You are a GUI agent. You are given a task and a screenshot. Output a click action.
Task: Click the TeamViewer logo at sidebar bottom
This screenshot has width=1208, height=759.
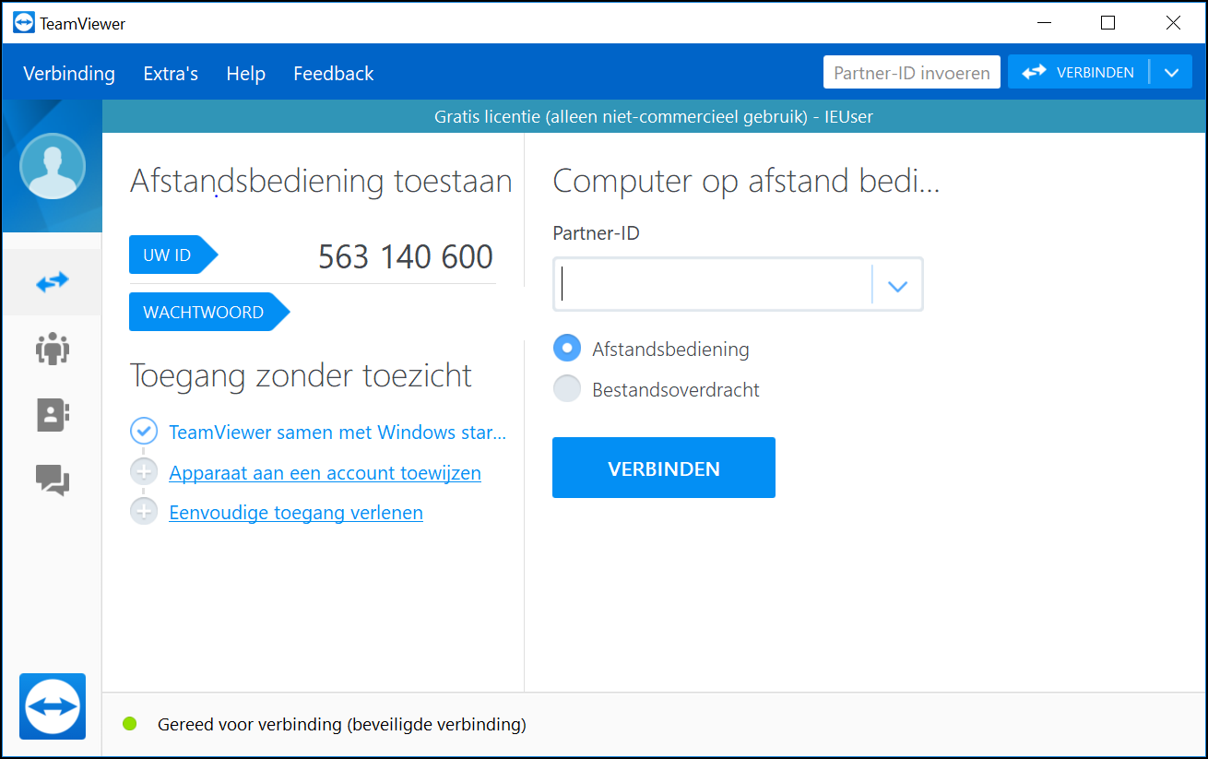coord(52,706)
